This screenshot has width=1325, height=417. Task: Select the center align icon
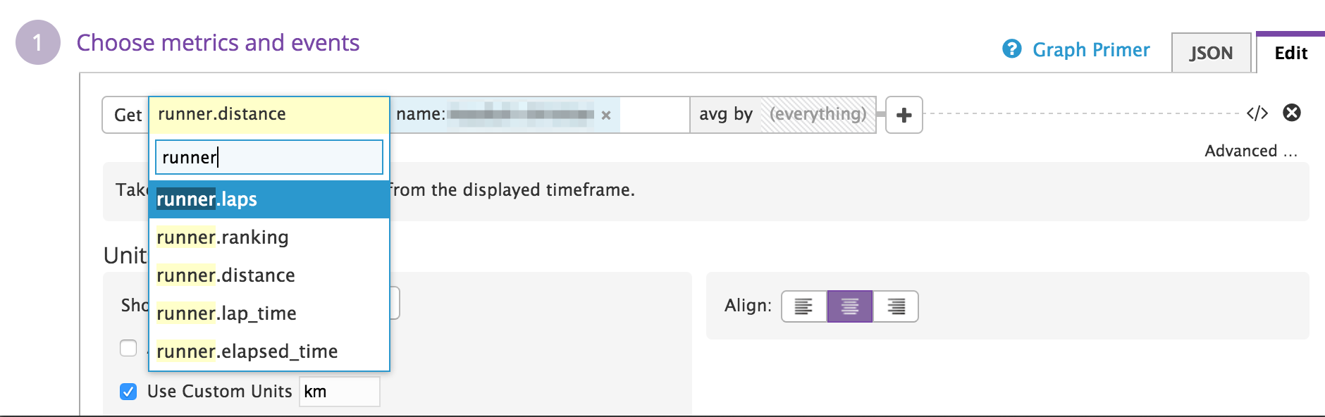coord(849,306)
